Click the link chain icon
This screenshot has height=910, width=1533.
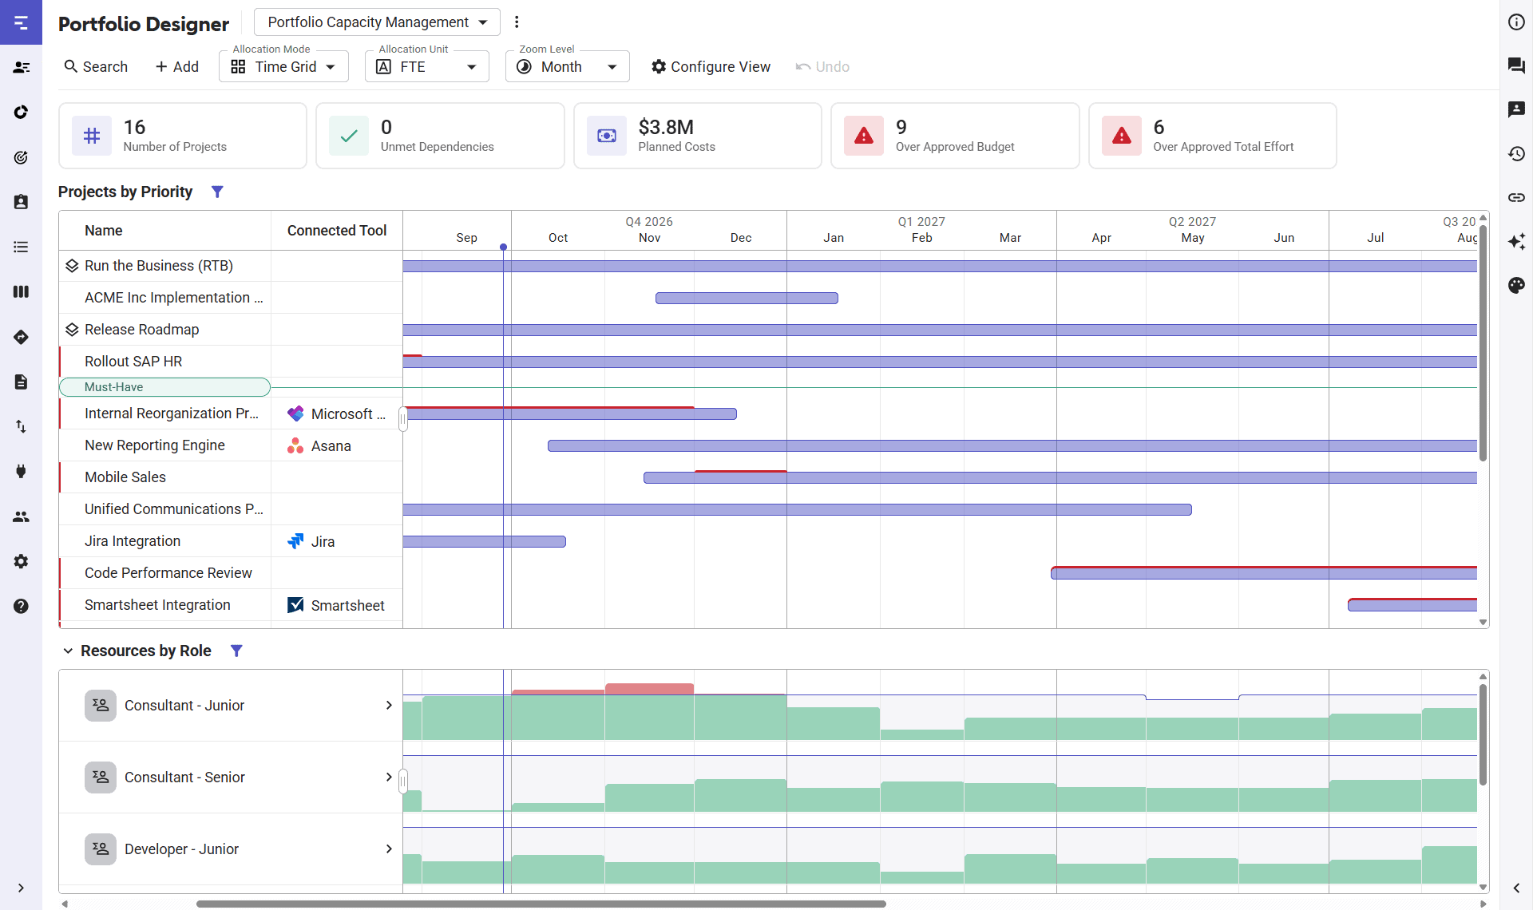1516,197
